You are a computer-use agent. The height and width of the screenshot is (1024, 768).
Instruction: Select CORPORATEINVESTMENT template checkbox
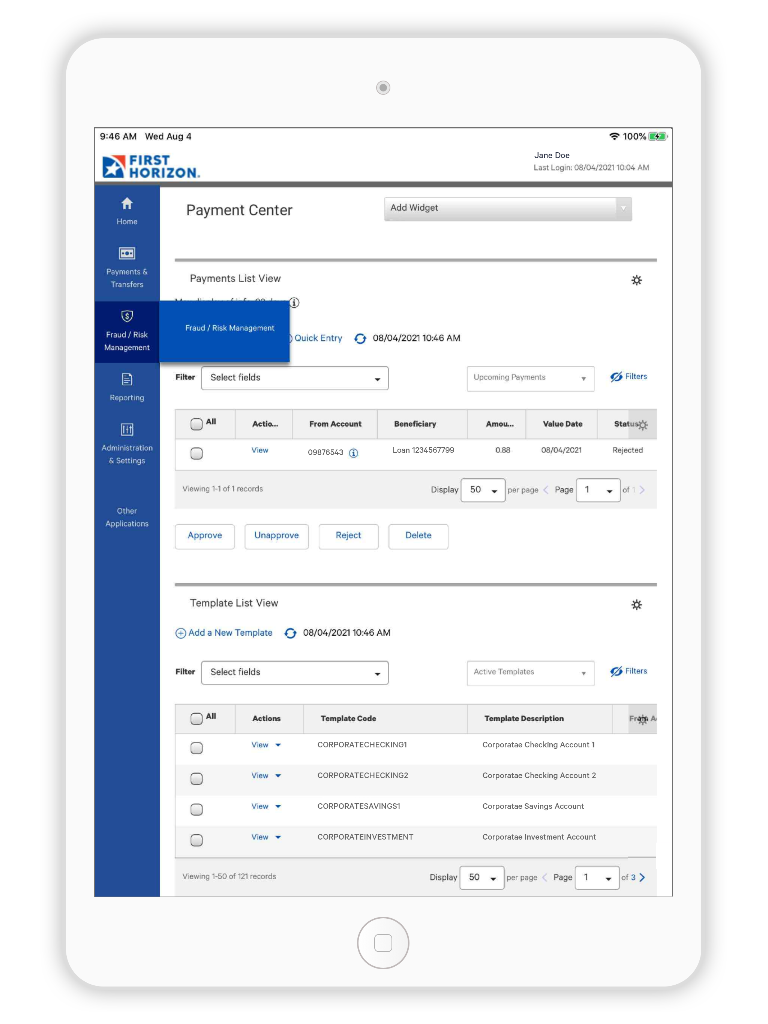pos(196,840)
